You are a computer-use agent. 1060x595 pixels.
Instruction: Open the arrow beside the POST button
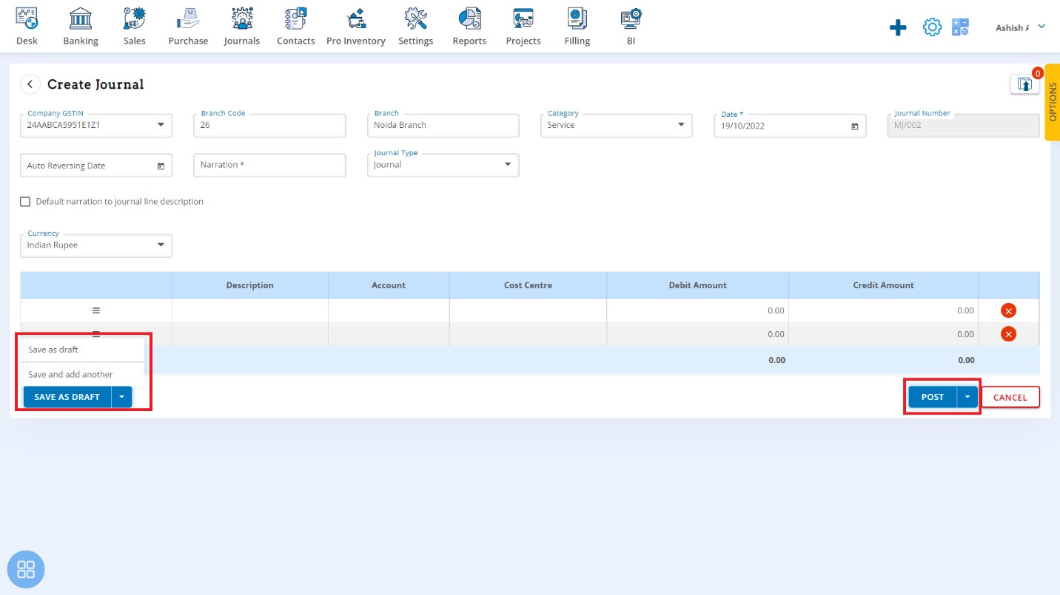tap(967, 397)
